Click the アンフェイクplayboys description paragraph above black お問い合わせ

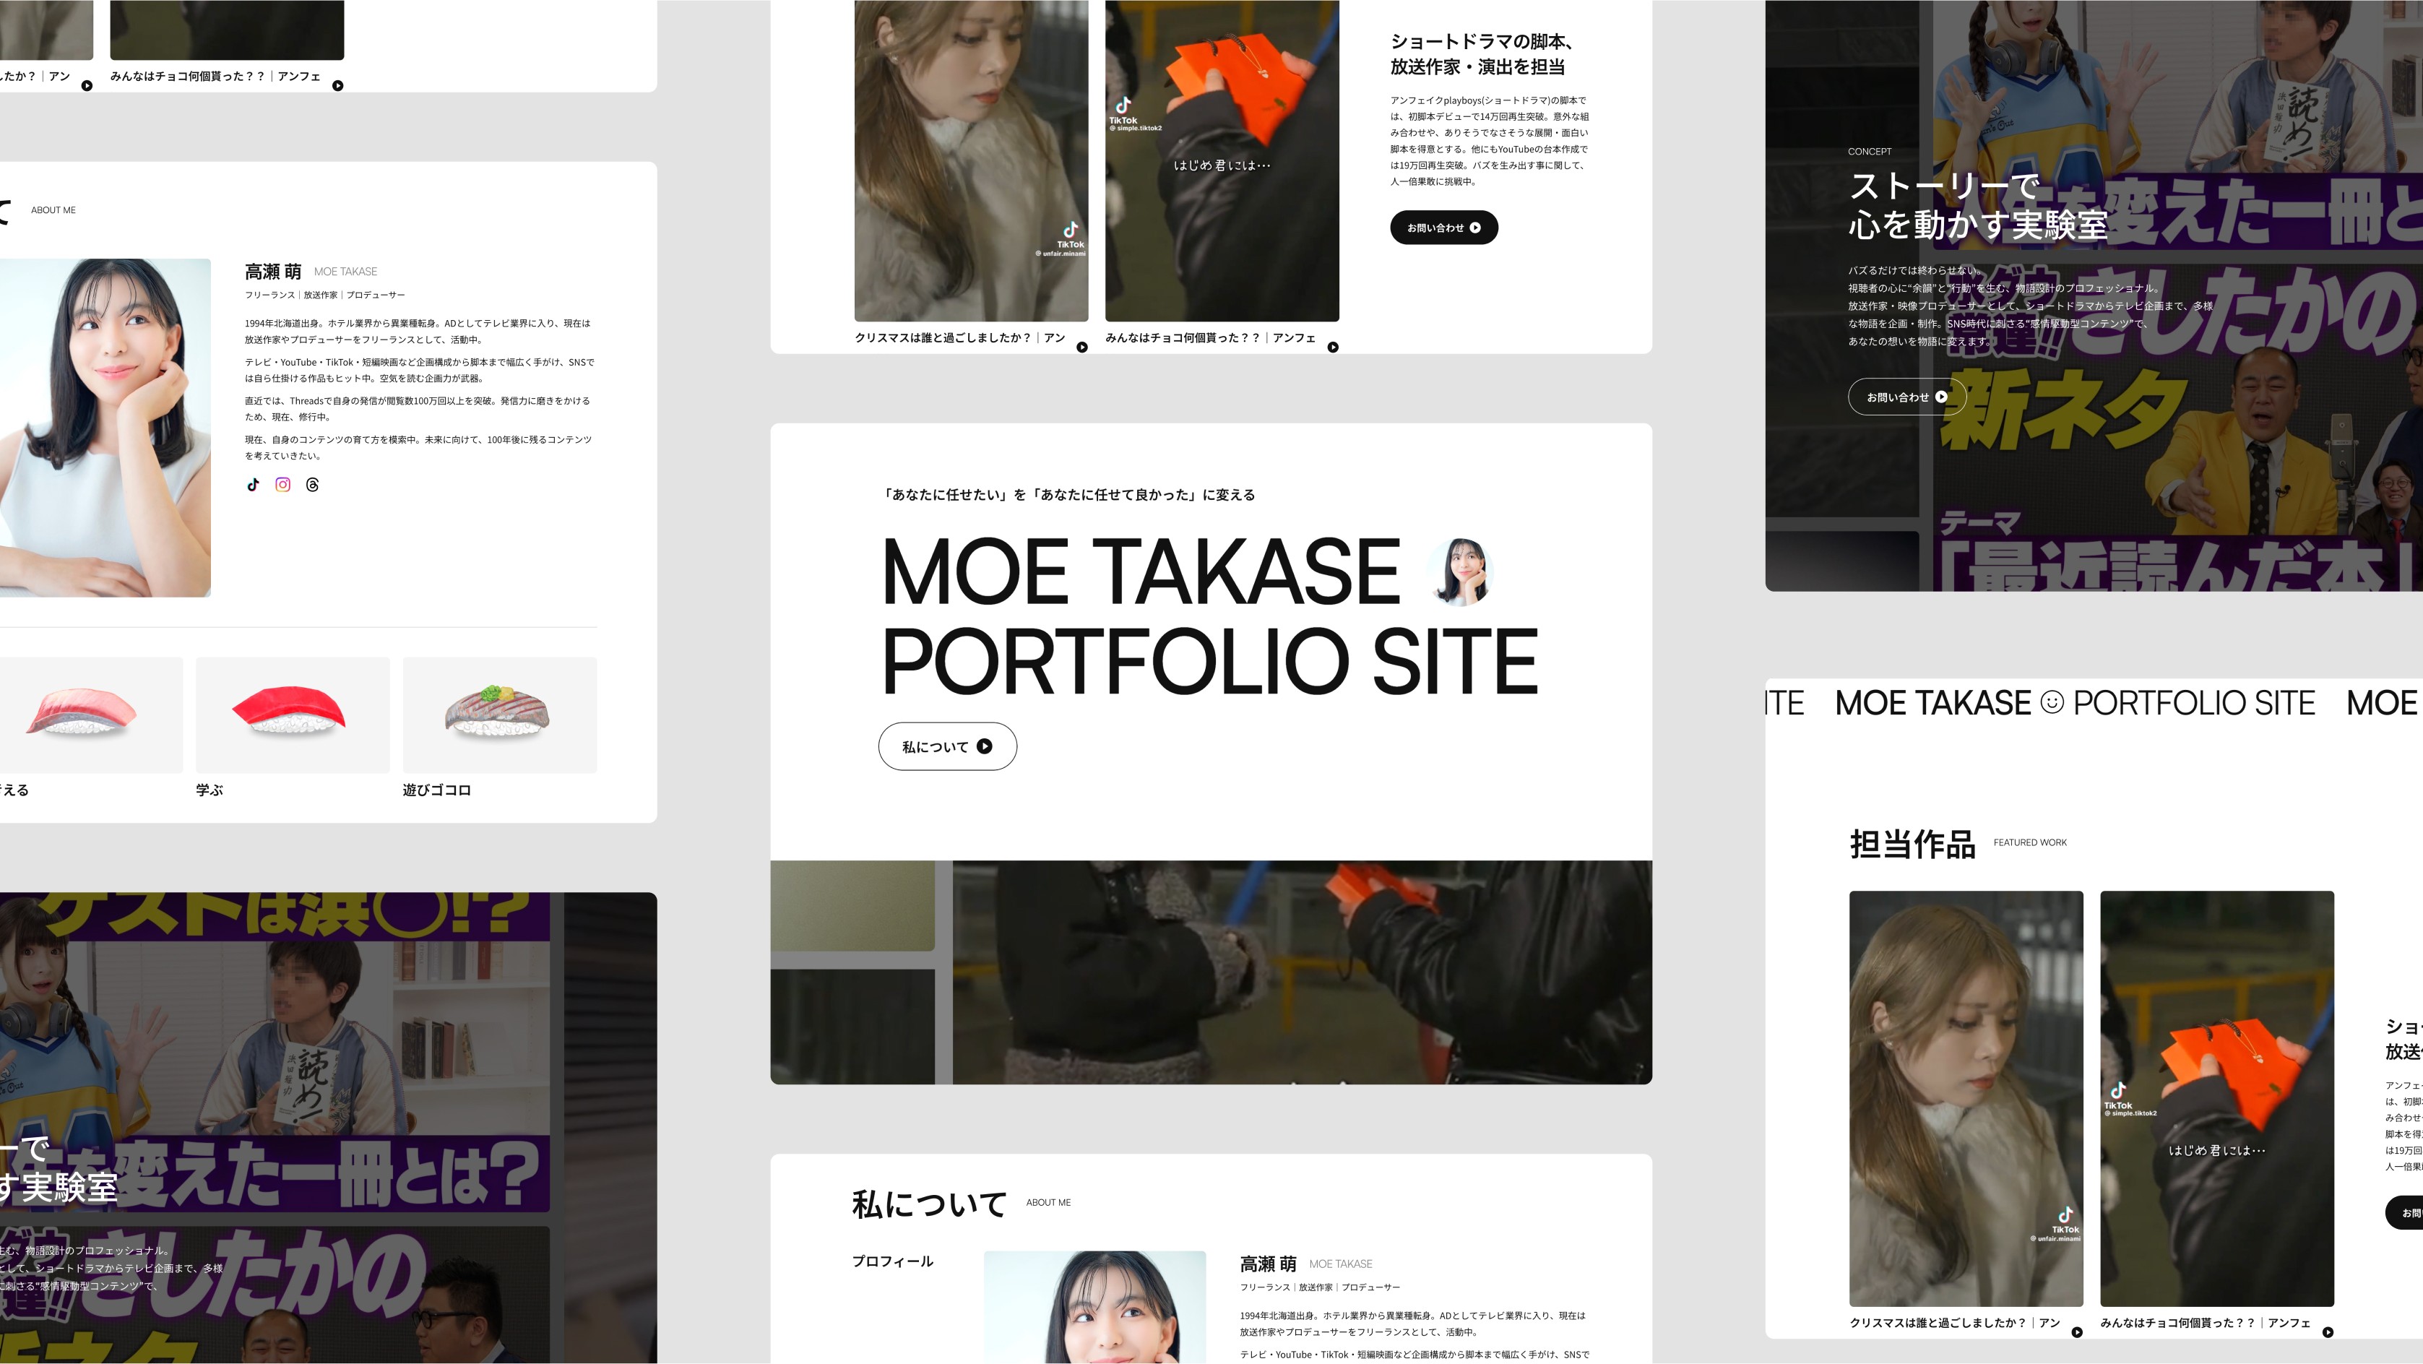(1490, 141)
